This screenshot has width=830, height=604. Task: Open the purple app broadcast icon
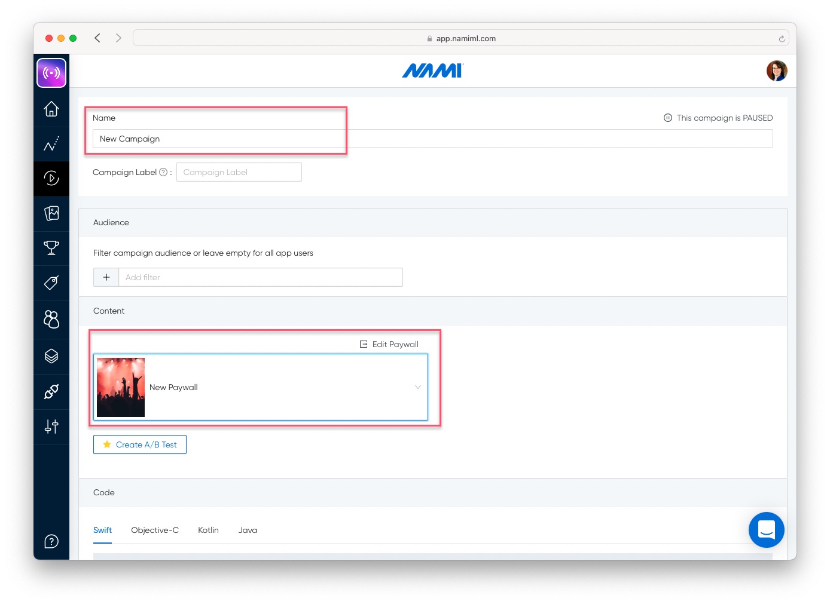[51, 73]
